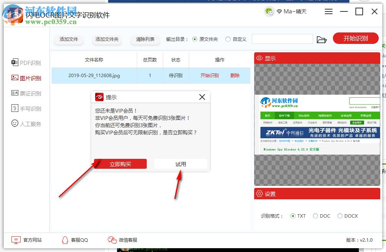
Task: Delete the 2019-05-29_112608.jpg entry via 删除
Action: (x=235, y=76)
